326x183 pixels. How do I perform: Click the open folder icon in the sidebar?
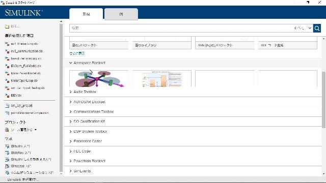[x=7, y=26]
